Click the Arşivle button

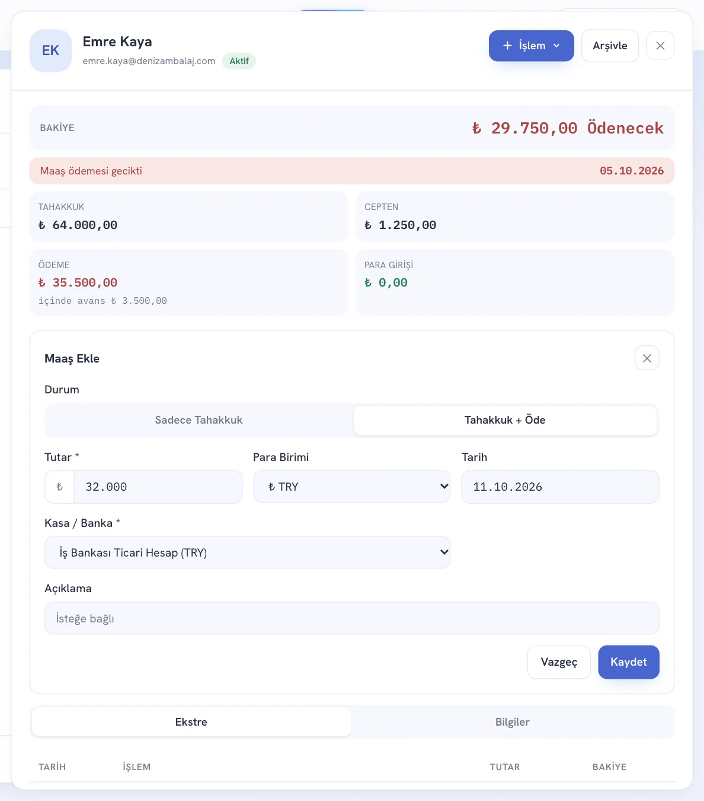tap(610, 46)
